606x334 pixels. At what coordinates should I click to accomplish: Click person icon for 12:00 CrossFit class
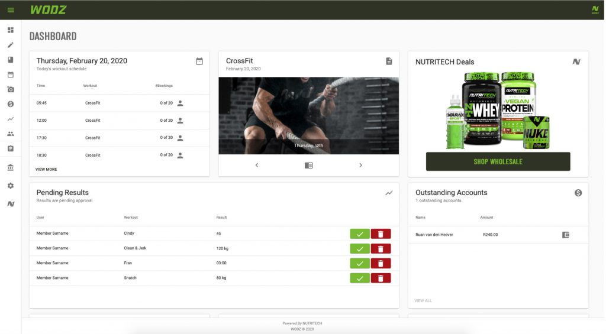click(180, 121)
